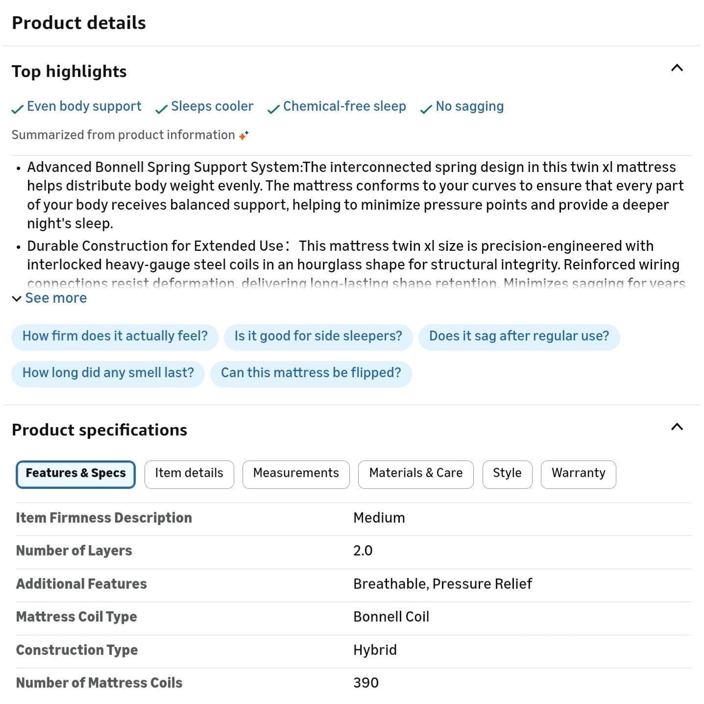This screenshot has height=704, width=704.
Task: Ask Can this mattress be flipped
Action: tap(311, 373)
